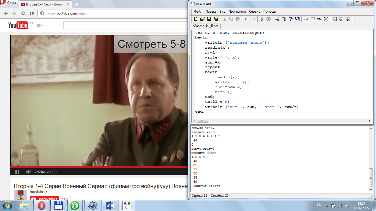Toggle the >123 output window button
The width and height of the screenshot is (376, 211).
coord(306,19)
